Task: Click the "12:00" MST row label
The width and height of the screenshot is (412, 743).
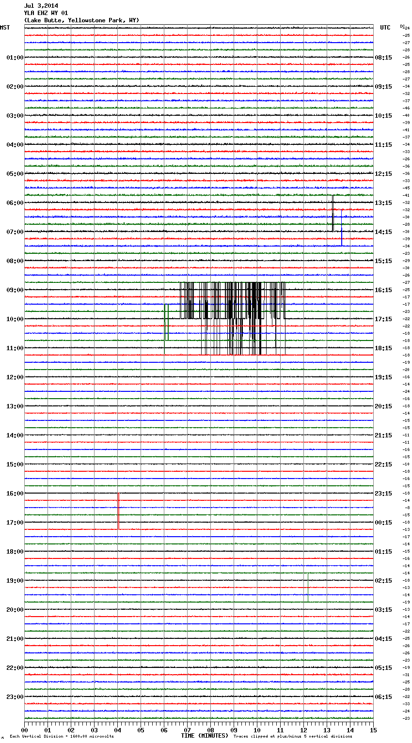Action: point(15,377)
